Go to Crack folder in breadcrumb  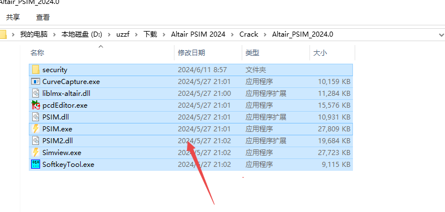click(x=248, y=34)
